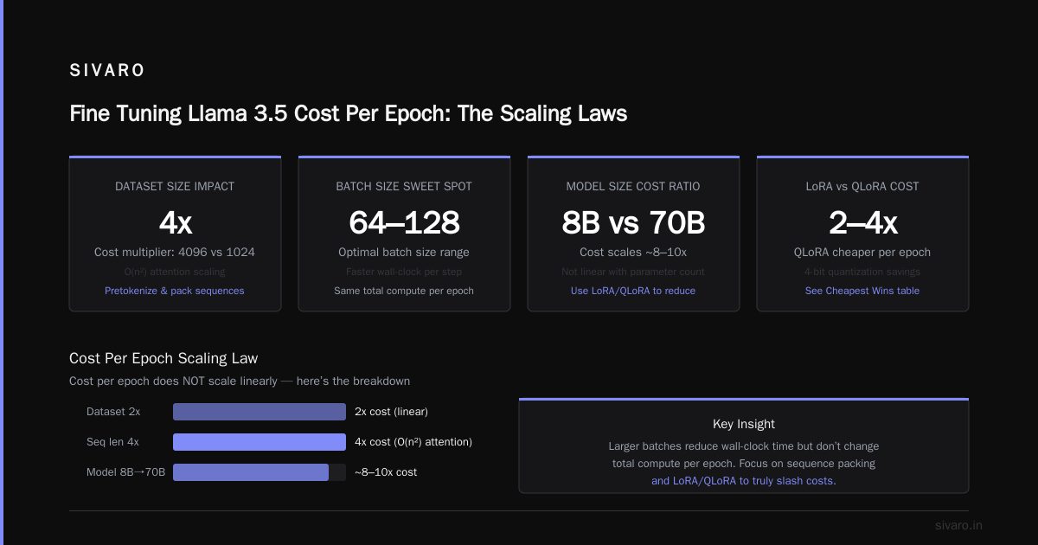Click the Cost Per Epoch Scaling Law heading

tap(163, 358)
